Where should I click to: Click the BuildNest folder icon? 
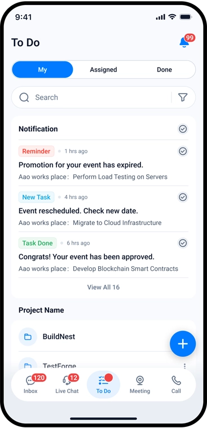(x=28, y=337)
